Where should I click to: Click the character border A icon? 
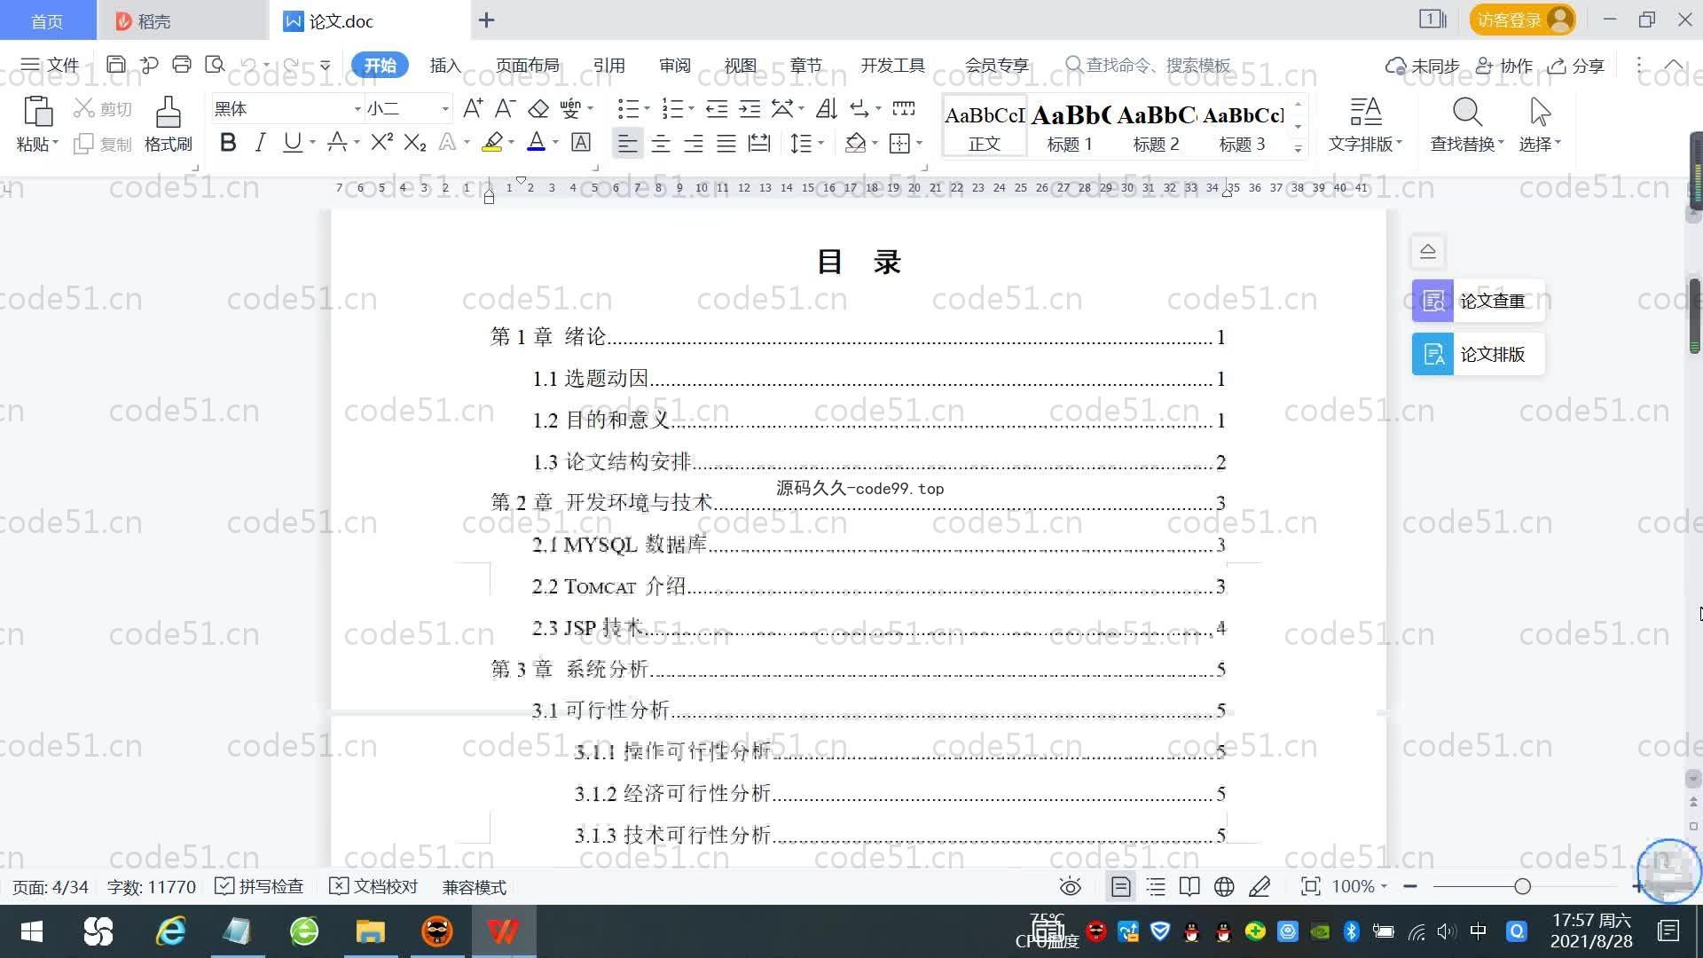coord(581,143)
